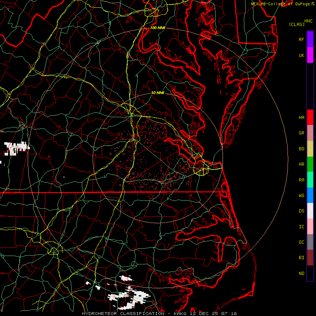Select the IC light pink legend swatch
The height and width of the screenshot is (316, 316).
click(310, 226)
